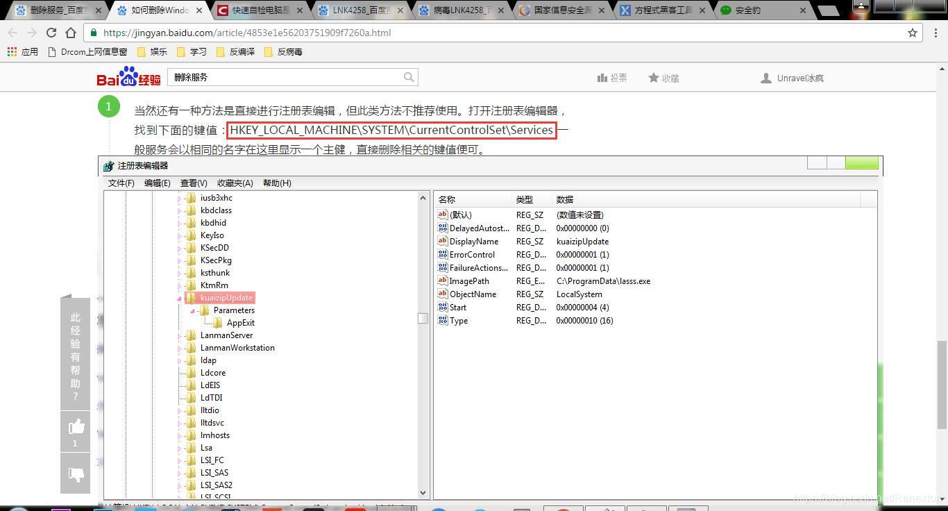This screenshot has height=511, width=948.
Task: Expand the lltdio registry key
Action: pos(180,410)
